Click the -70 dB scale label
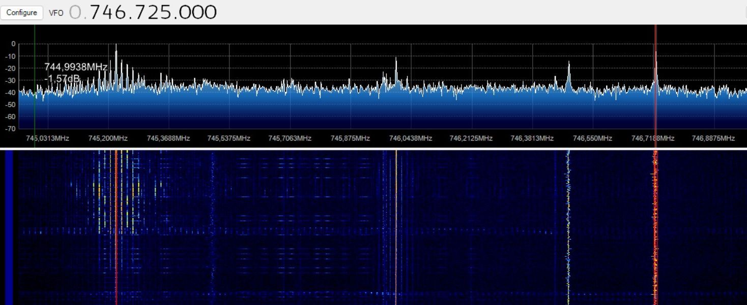Viewport: 747px width, 305px height. pyautogui.click(x=10, y=128)
